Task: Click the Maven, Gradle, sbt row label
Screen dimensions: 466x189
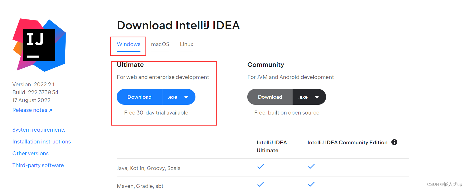Action: [140, 186]
